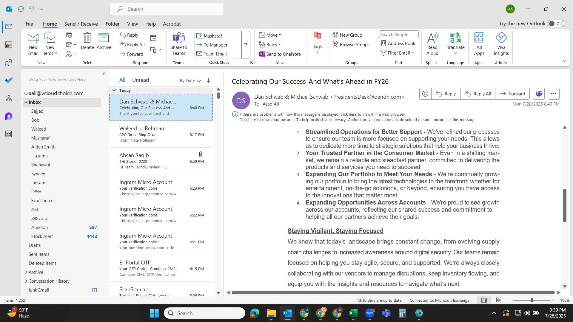Open the Calendar view in the left rail
This screenshot has height=322, width=573.
click(9, 44)
